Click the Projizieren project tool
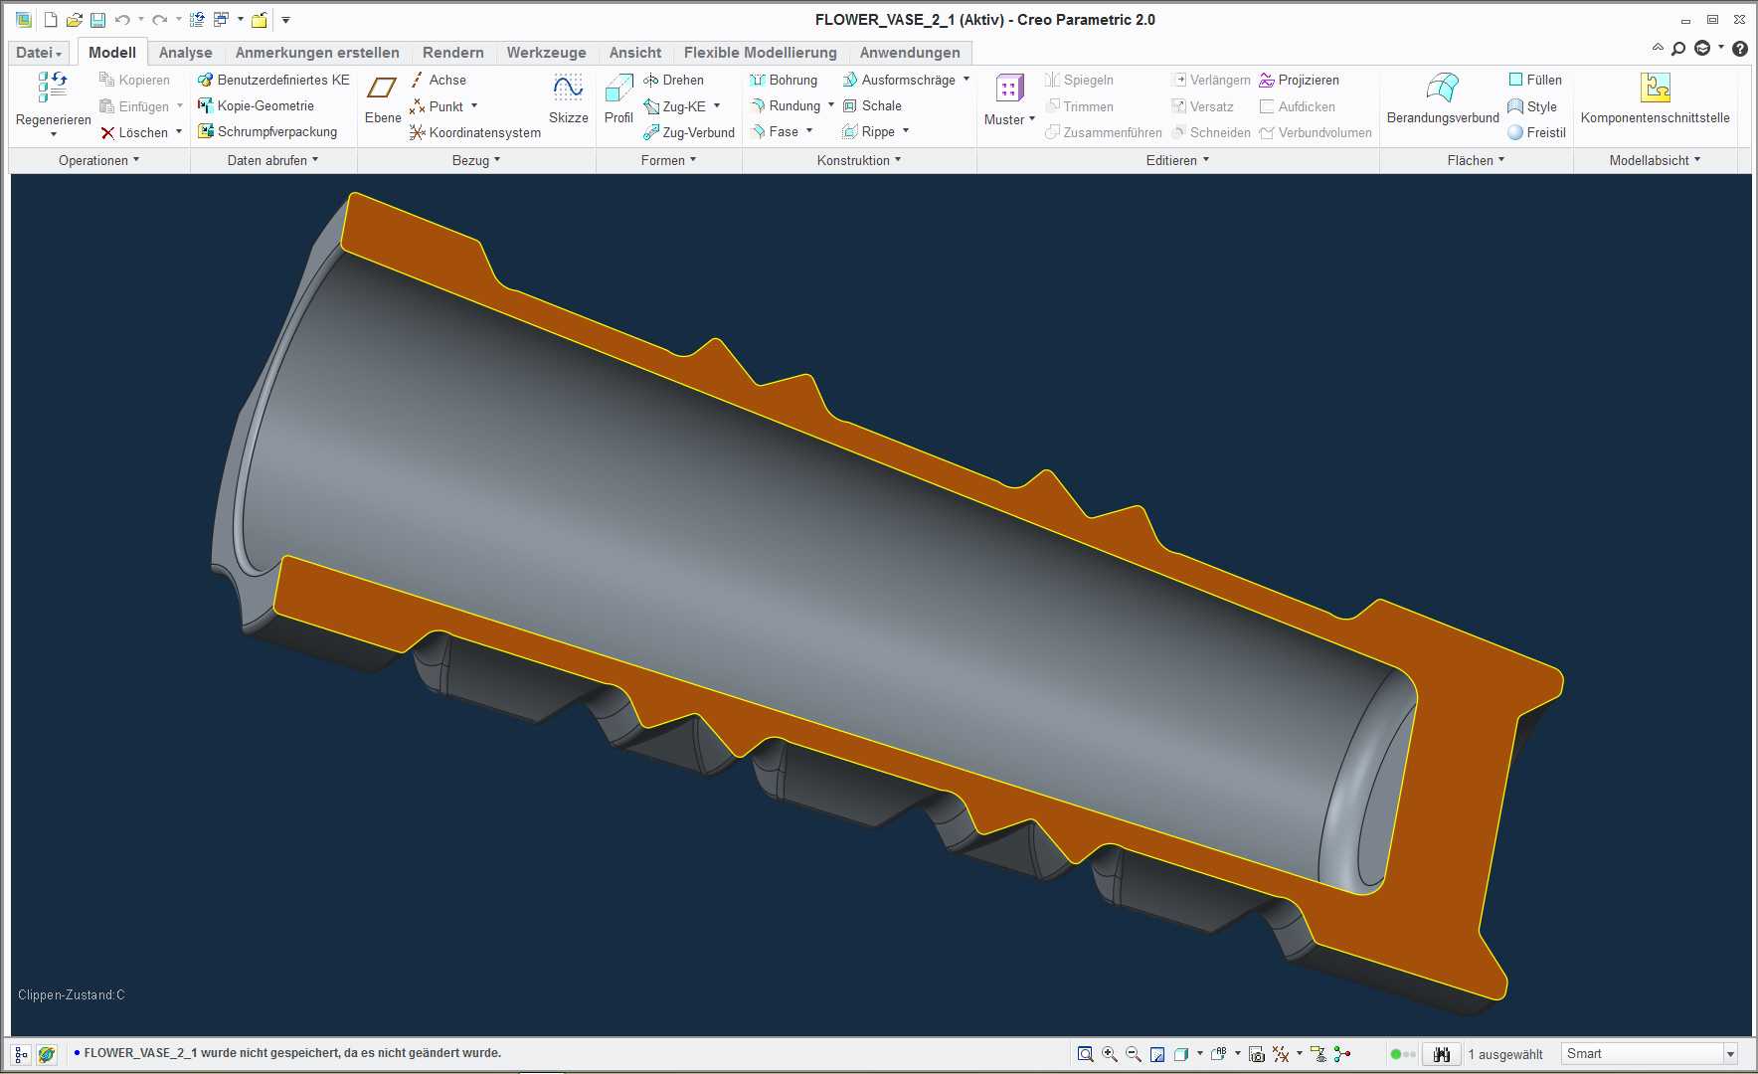This screenshot has width=1758, height=1074. 1299,80
